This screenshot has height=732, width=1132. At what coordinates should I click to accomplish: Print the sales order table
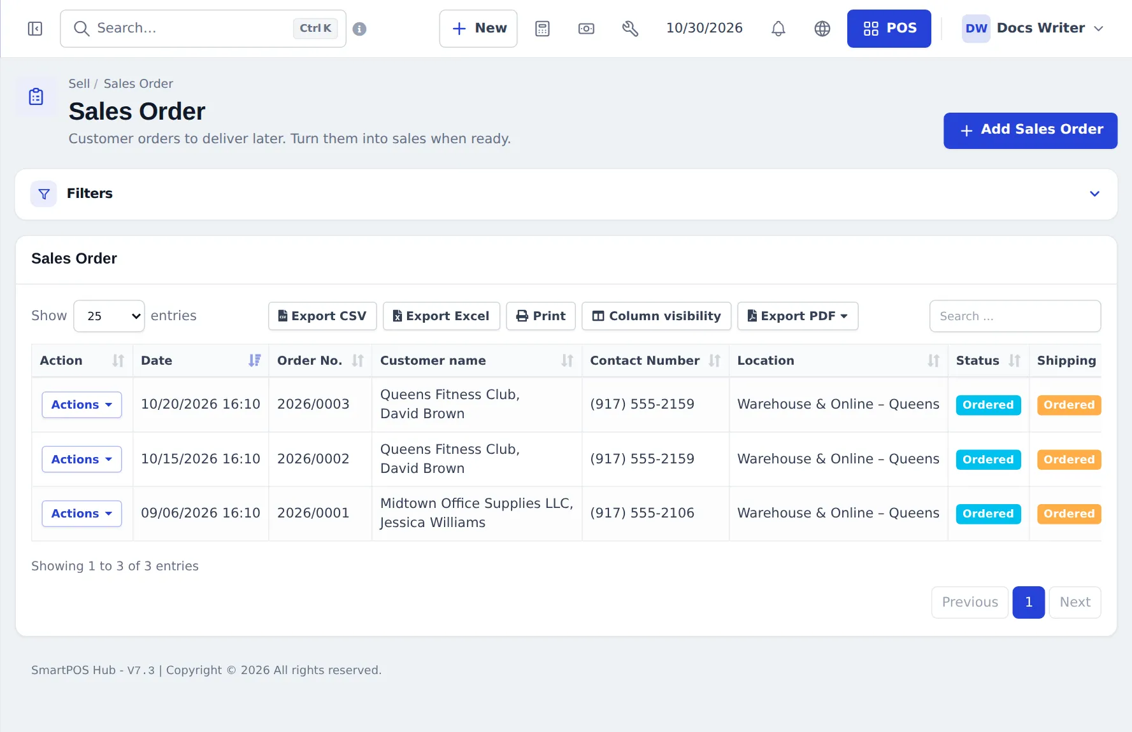pos(541,316)
